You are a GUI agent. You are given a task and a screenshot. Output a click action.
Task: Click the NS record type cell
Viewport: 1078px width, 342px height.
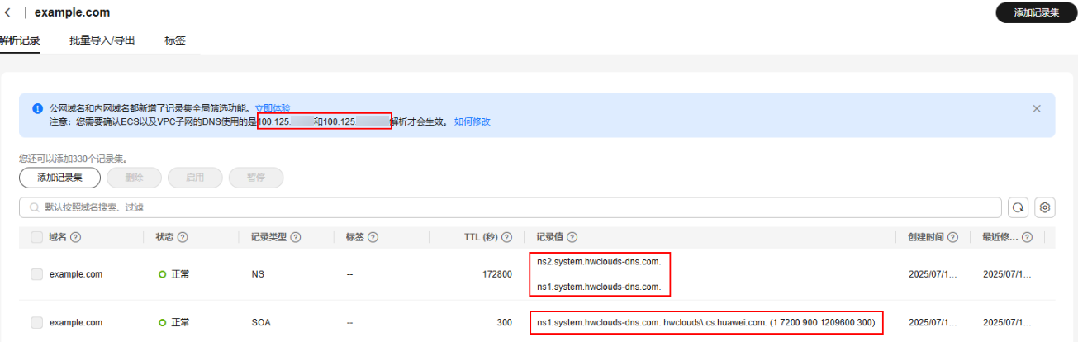257,274
